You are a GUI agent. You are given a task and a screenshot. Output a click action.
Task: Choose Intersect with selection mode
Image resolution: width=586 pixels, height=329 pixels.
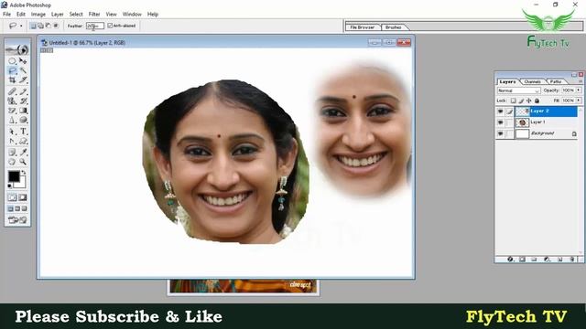(x=56, y=26)
